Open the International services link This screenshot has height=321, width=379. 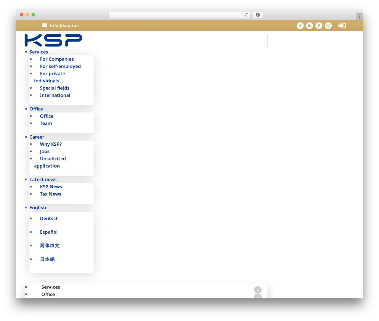click(55, 95)
